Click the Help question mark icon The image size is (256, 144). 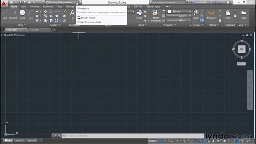[228, 2]
